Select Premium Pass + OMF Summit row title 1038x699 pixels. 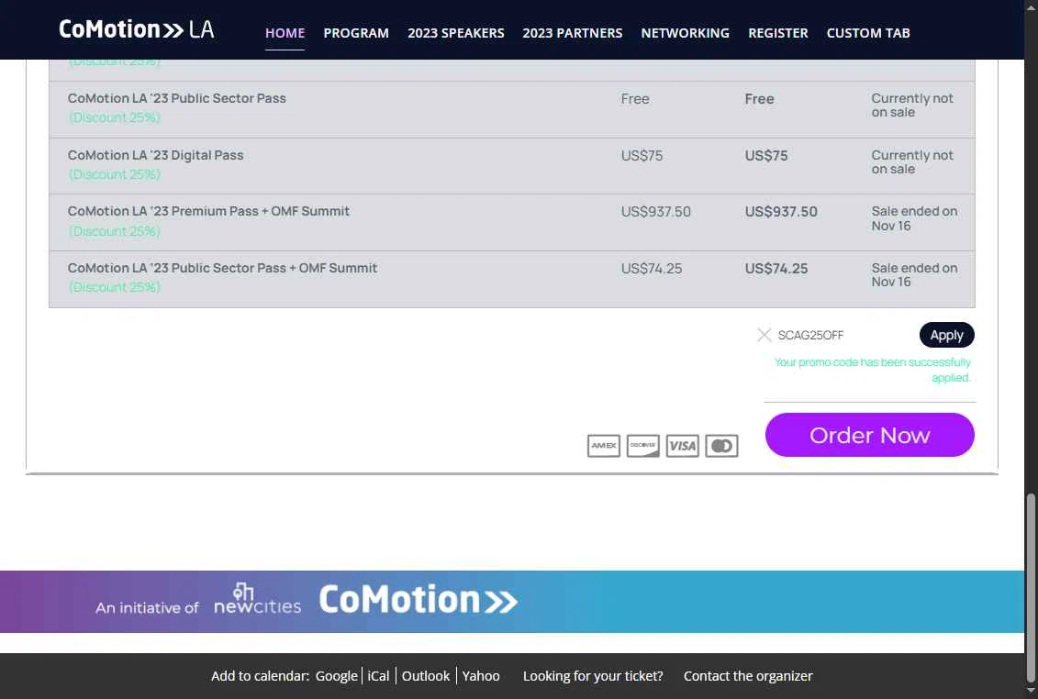tap(208, 211)
